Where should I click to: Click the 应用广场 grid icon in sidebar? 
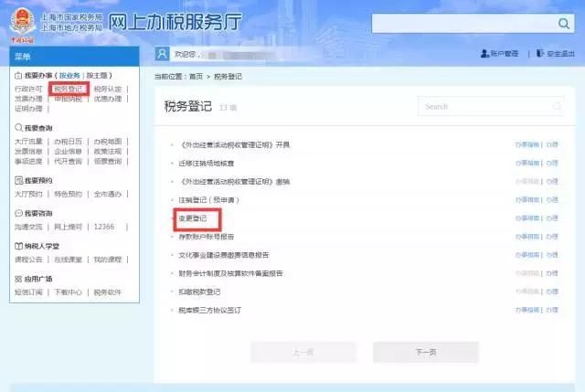click(19, 279)
